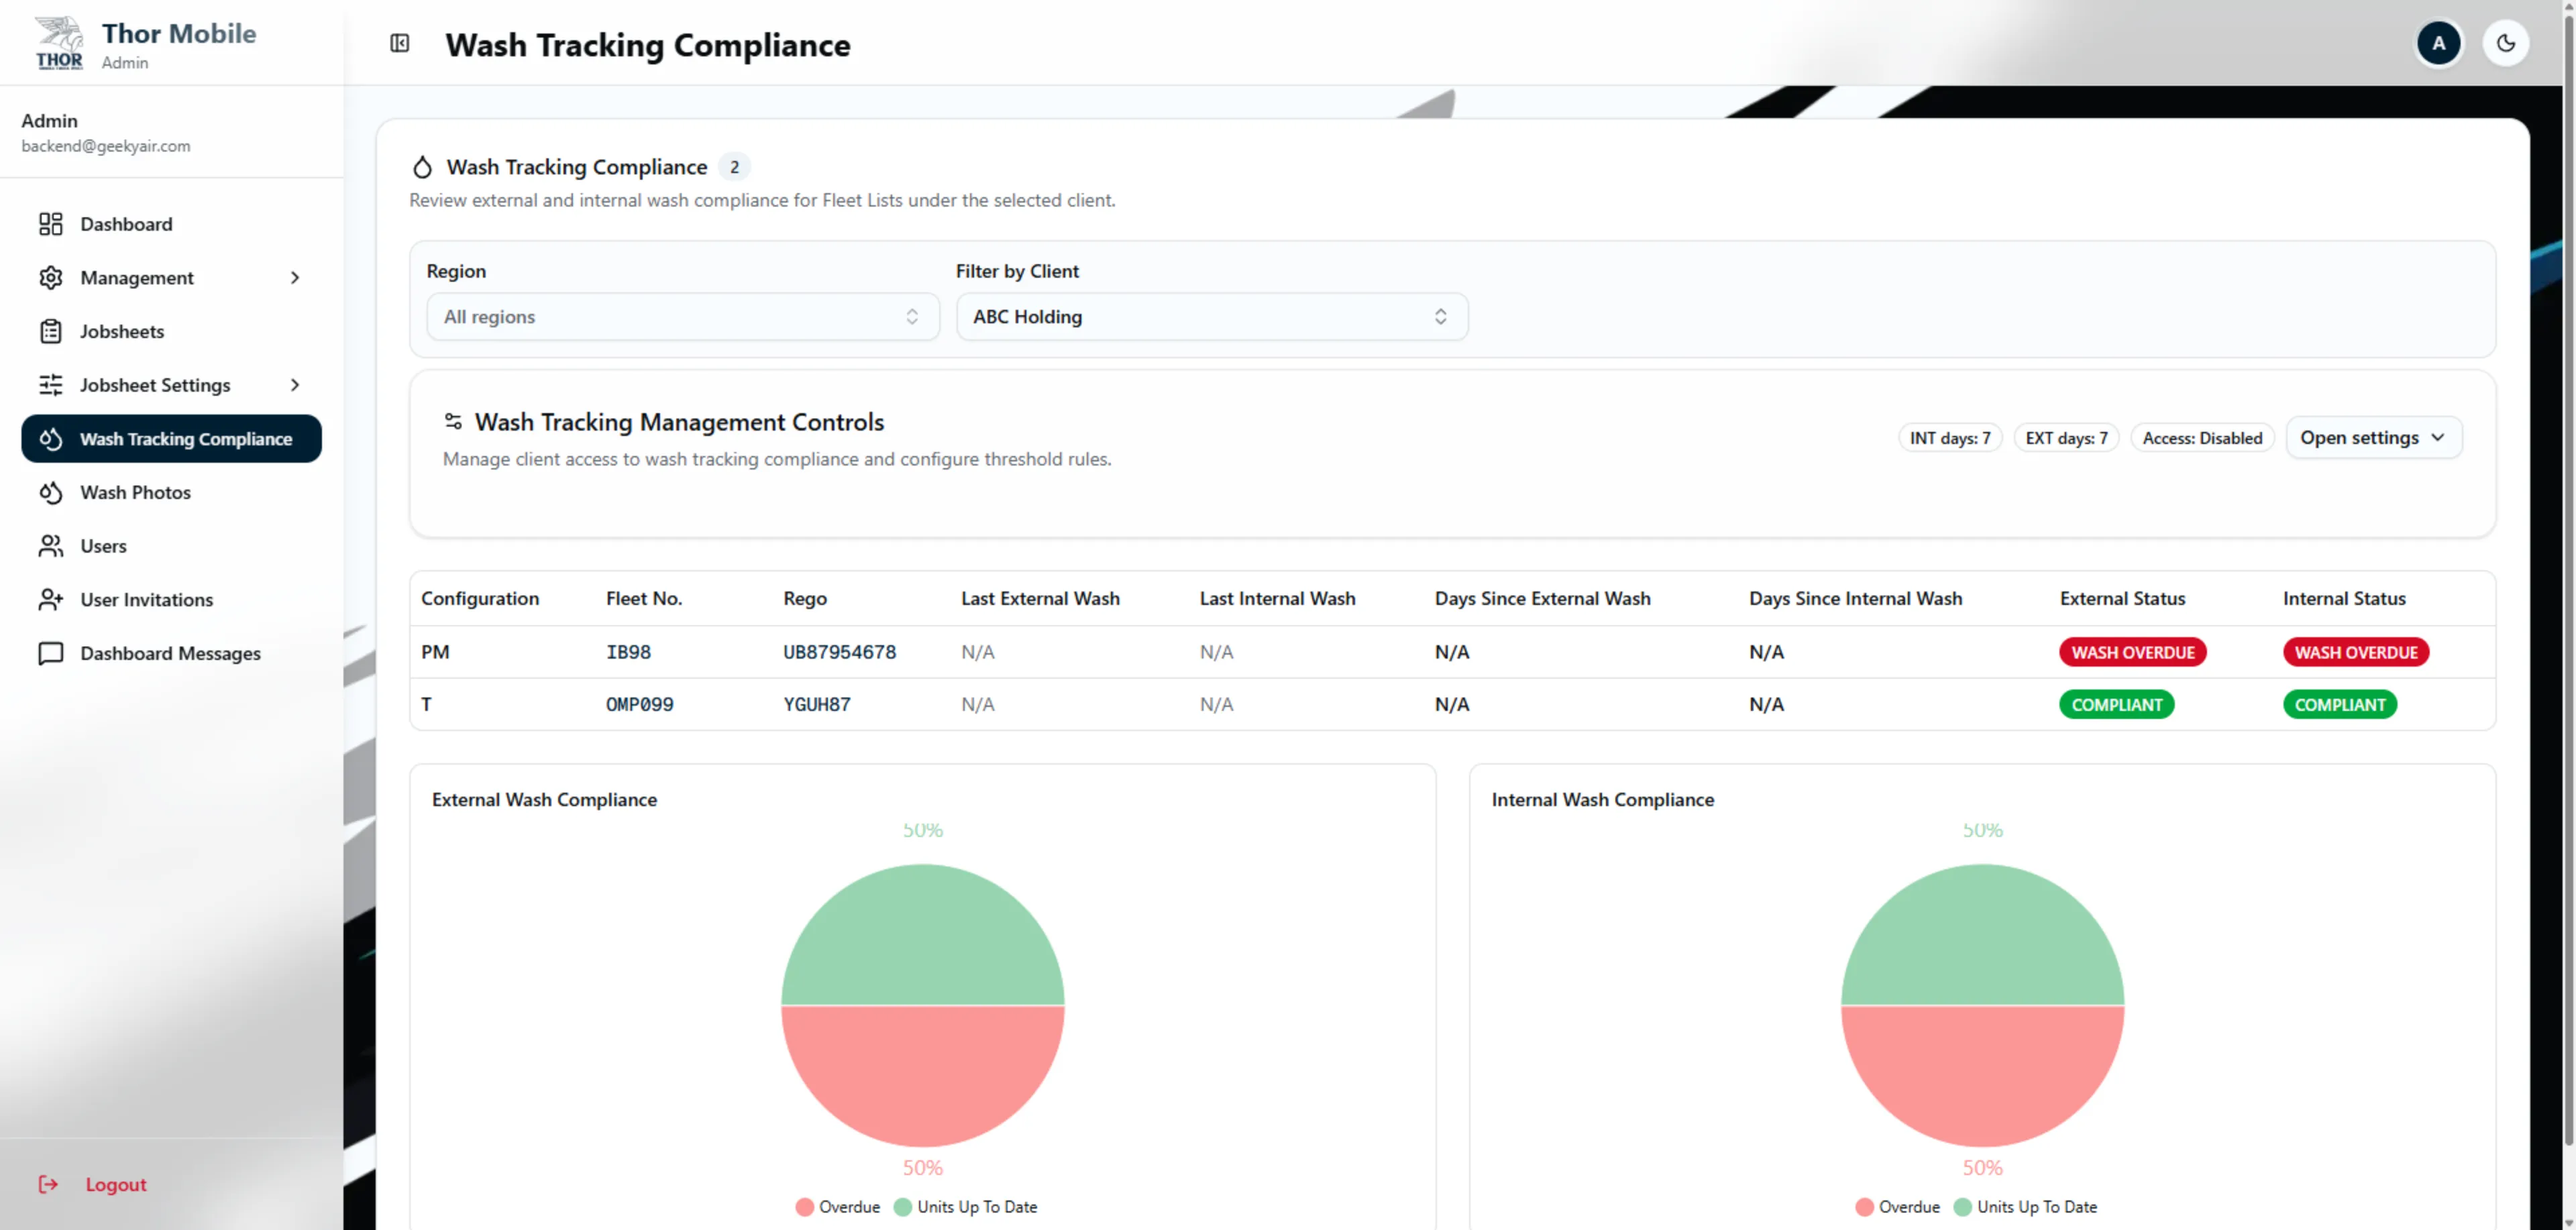Viewport: 2576px width, 1230px height.
Task: Click the Wash Tracking Compliance droplet icon in sidebar
Action: pos(51,439)
